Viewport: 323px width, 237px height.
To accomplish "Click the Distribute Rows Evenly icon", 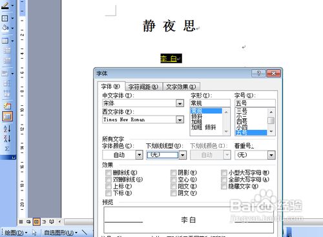I will click(x=7, y=83).
